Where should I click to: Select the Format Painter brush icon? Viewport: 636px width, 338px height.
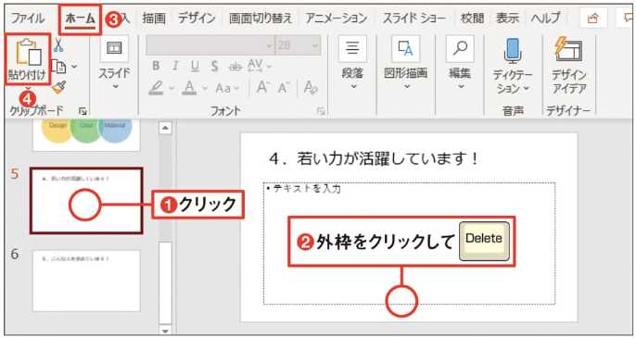(x=59, y=87)
